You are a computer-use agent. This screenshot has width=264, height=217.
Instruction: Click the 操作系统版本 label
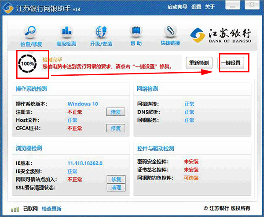[32, 104]
